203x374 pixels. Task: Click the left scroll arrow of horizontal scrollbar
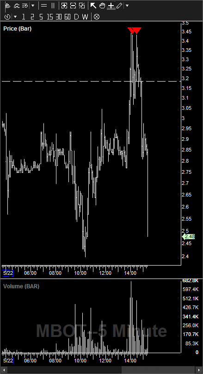tap(4, 370)
